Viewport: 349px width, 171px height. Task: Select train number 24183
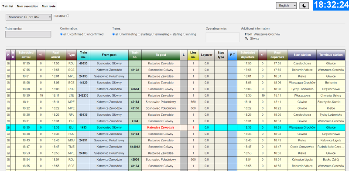click(83, 153)
